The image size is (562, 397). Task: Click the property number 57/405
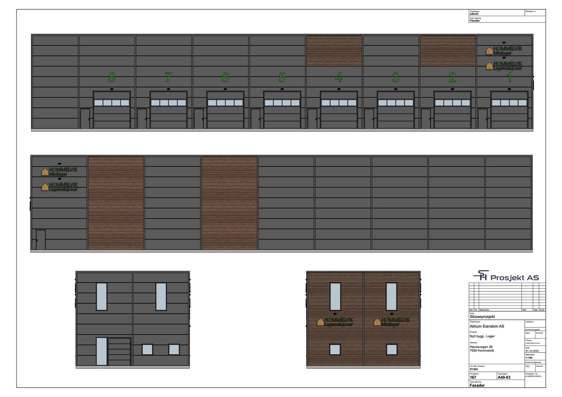(473, 369)
